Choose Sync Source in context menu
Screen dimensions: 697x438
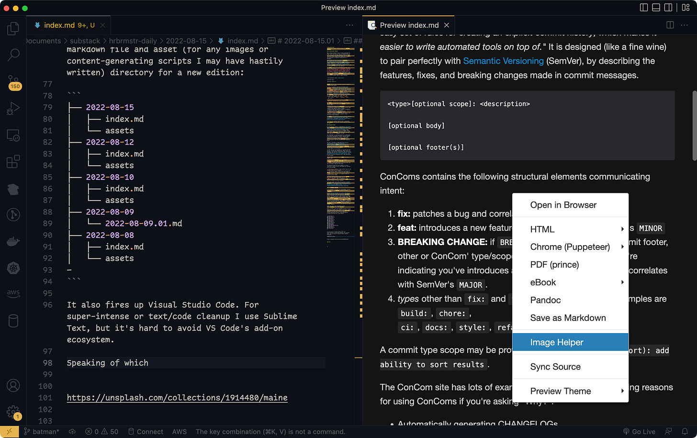pos(570,367)
